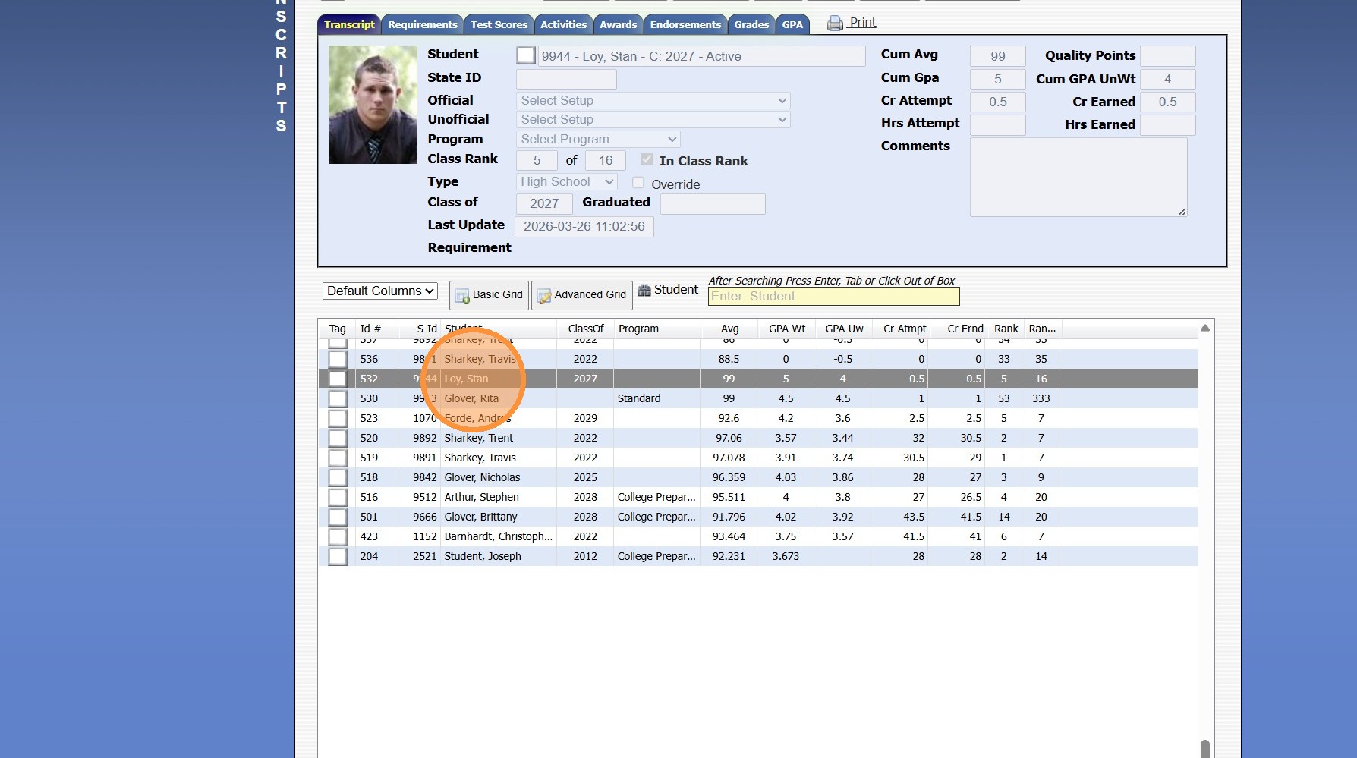Click the Graduated date field

(713, 203)
